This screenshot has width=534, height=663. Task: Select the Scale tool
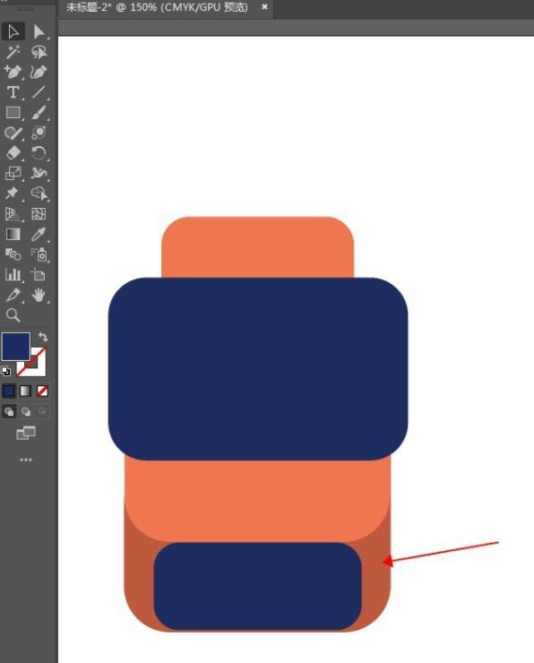pyautogui.click(x=13, y=173)
